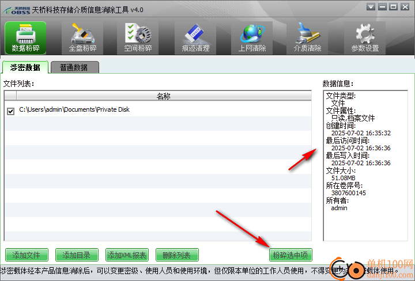The image size is (415, 281).
Task: Open the 上网清除 internet cleanup module
Action: (x=252, y=38)
